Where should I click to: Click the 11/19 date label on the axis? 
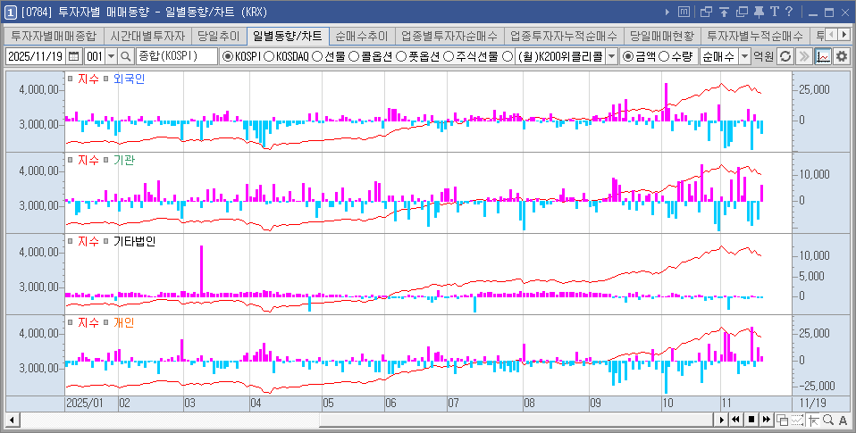812,403
